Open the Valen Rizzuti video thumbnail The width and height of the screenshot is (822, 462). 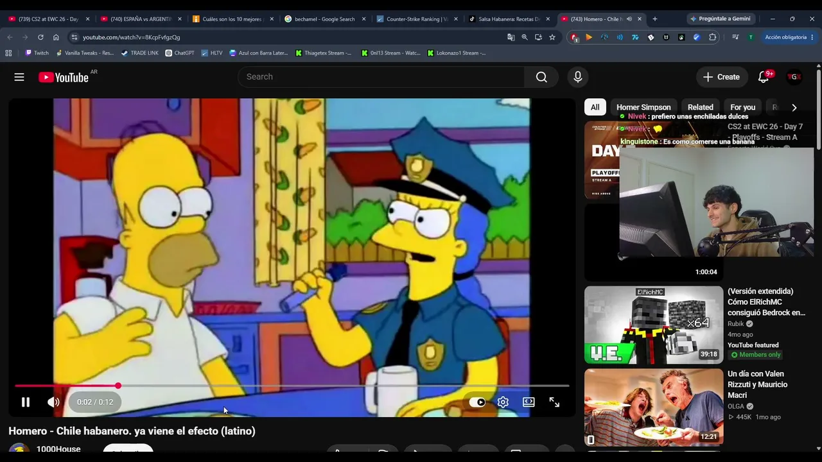pos(654,407)
